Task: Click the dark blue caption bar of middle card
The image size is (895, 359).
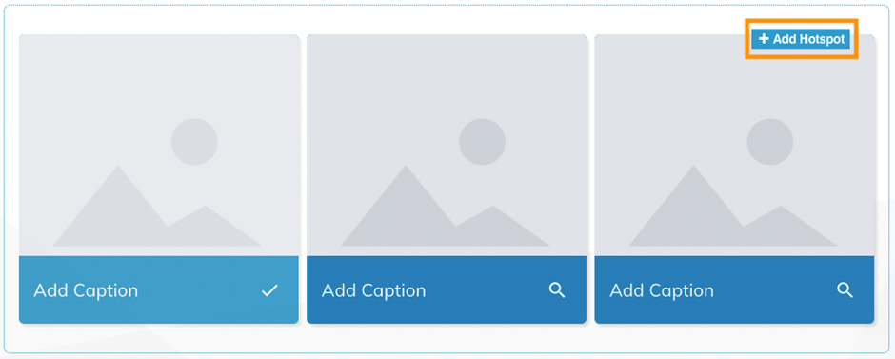Action: 447,289
